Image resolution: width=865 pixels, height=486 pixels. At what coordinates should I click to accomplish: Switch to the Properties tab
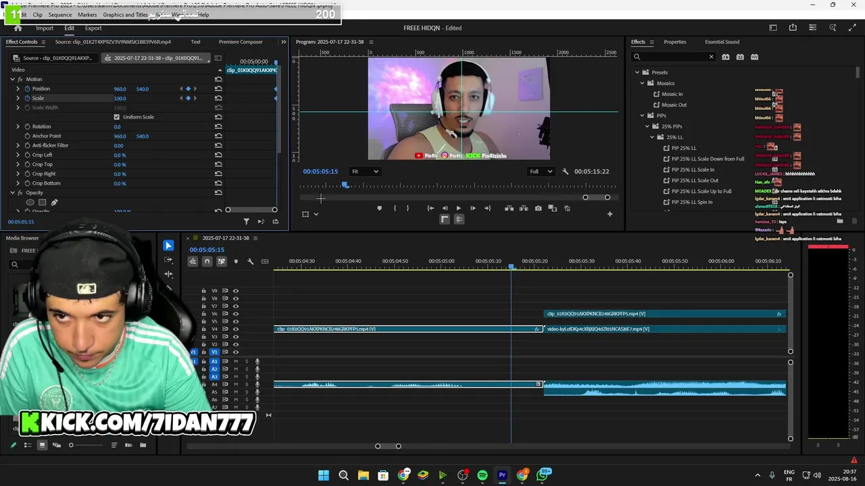pyautogui.click(x=674, y=42)
